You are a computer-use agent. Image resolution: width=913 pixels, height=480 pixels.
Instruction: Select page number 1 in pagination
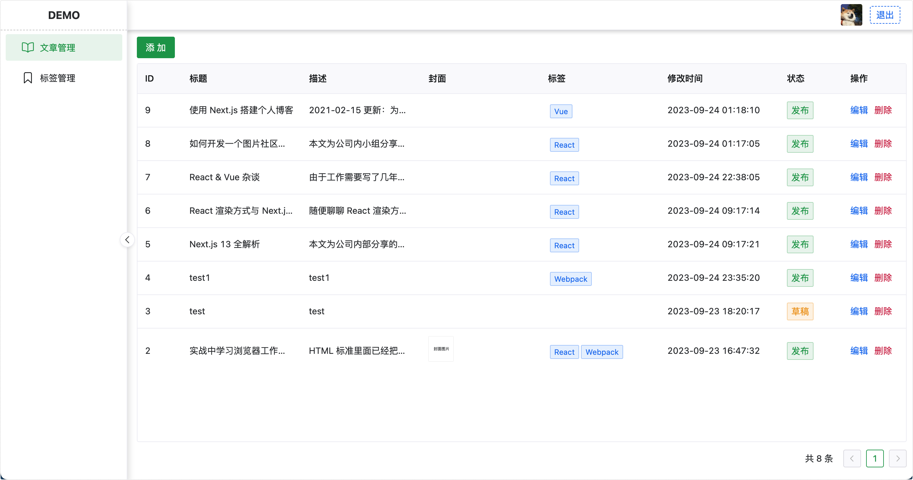tap(874, 458)
